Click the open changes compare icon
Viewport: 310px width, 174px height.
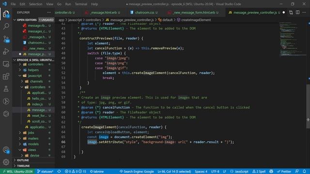pos(291,13)
